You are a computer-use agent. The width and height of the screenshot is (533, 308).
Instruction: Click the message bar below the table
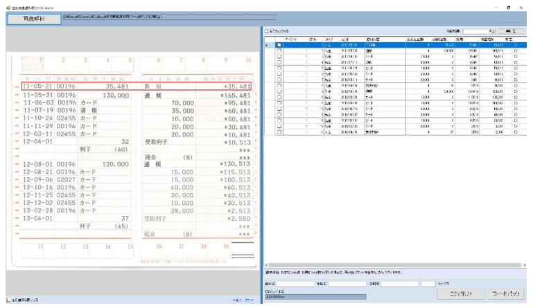click(x=395, y=272)
